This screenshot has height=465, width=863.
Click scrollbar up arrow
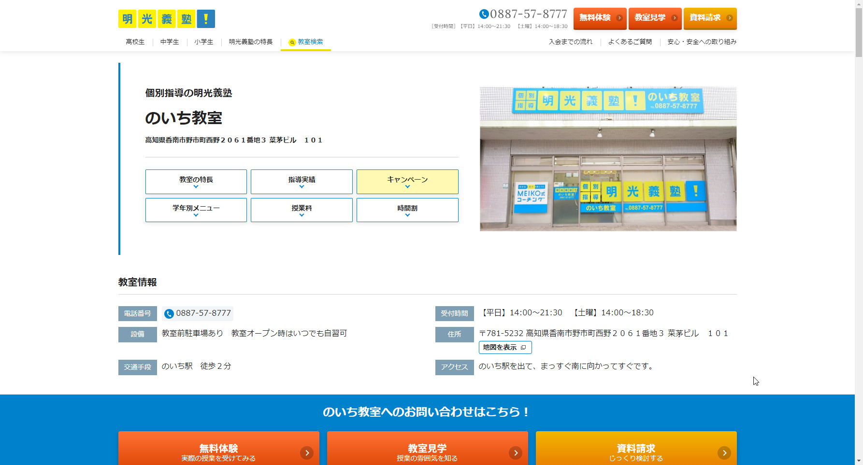(x=859, y=3)
